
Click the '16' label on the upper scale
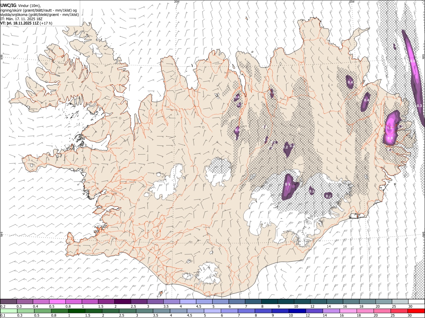tap(345, 306)
